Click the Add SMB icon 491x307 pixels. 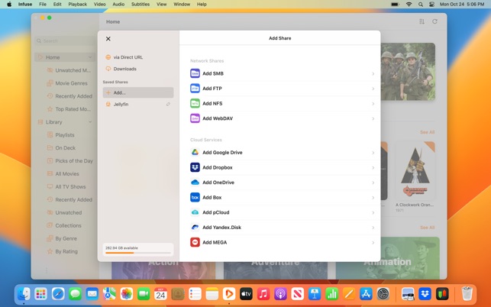click(195, 73)
